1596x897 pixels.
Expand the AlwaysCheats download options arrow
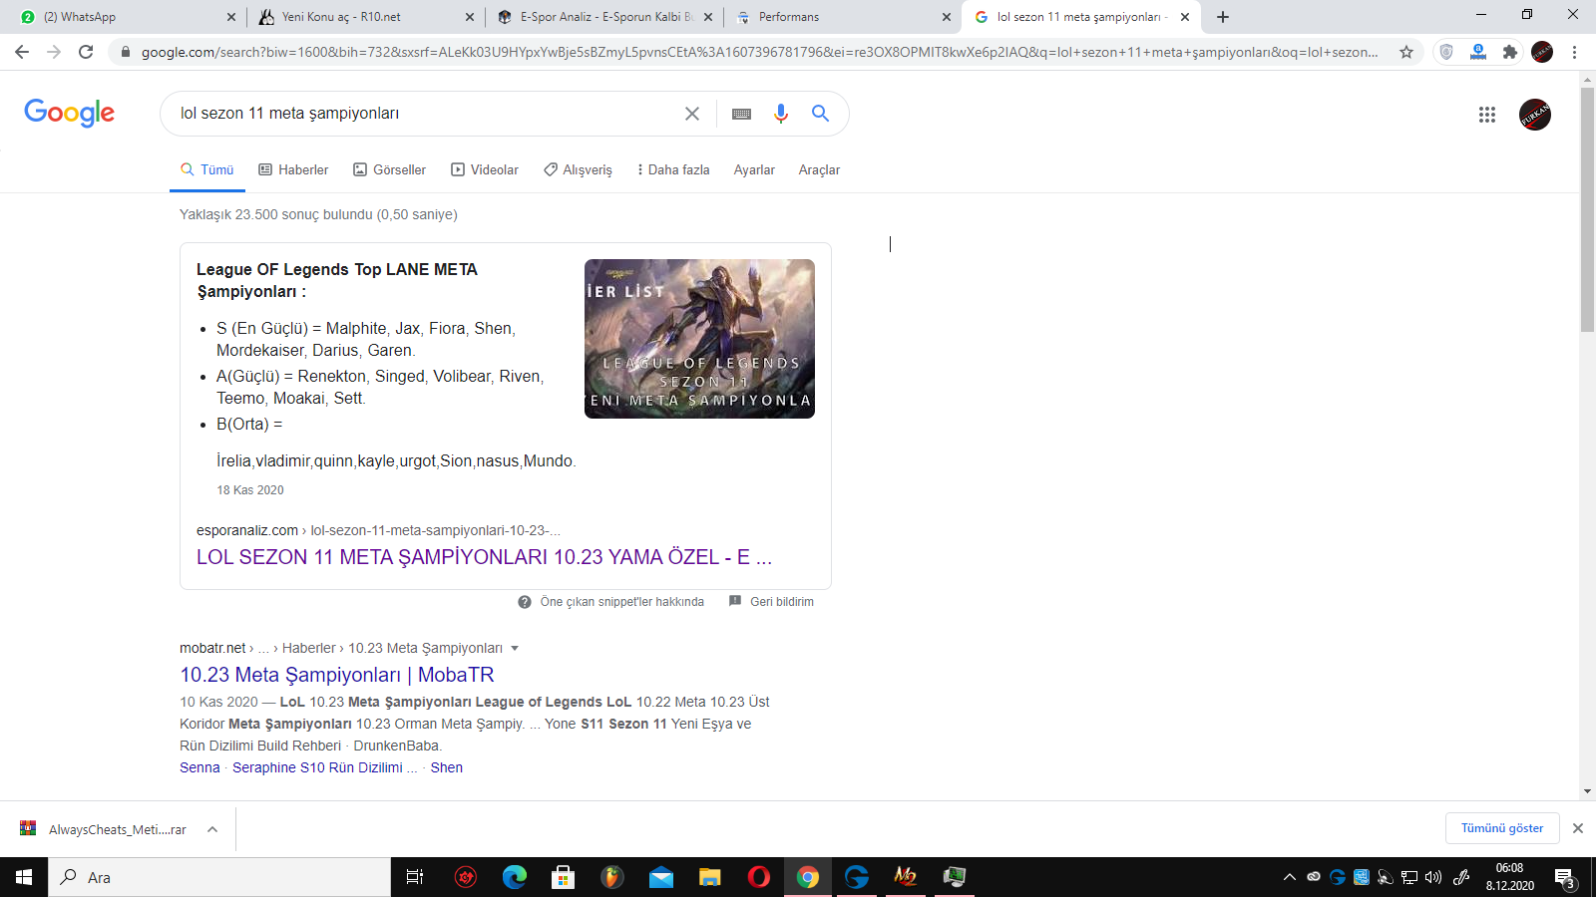[212, 829]
